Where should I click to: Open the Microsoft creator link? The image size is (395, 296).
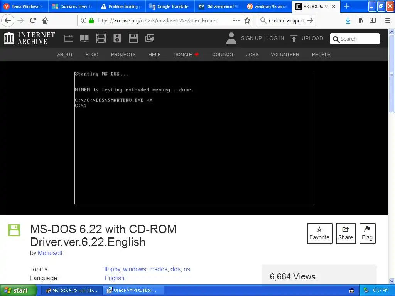pos(50,253)
